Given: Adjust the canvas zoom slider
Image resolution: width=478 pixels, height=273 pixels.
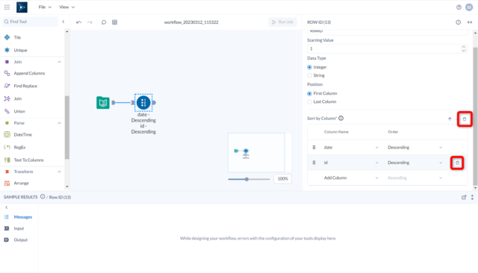Looking at the screenshot, I should [246, 179].
